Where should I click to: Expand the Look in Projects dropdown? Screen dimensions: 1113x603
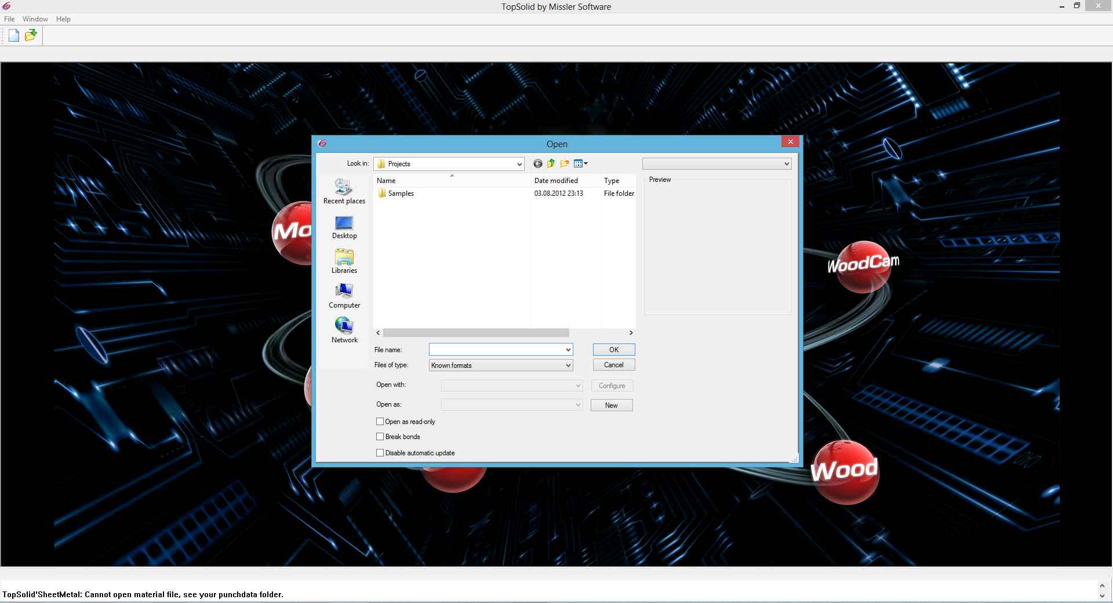pos(519,164)
